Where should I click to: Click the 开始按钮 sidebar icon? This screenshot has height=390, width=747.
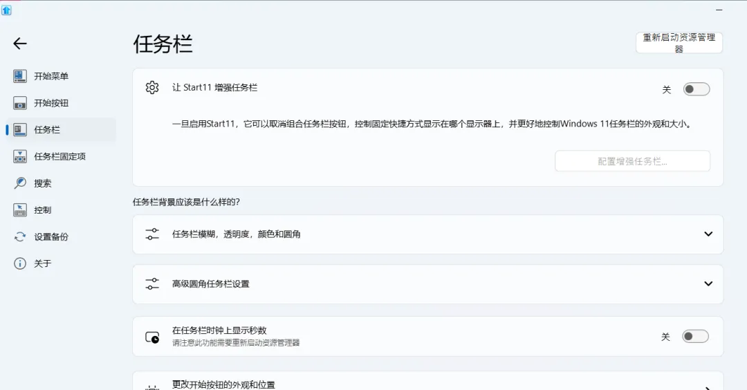point(20,103)
